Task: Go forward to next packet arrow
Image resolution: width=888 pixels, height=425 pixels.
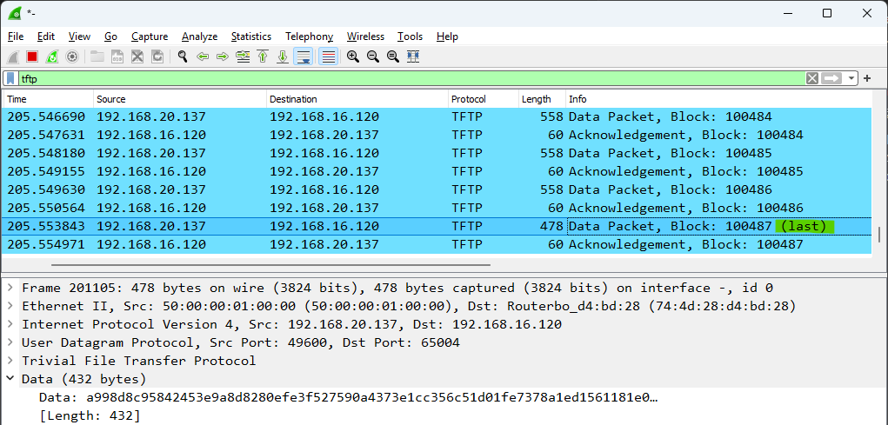Action: coord(223,56)
